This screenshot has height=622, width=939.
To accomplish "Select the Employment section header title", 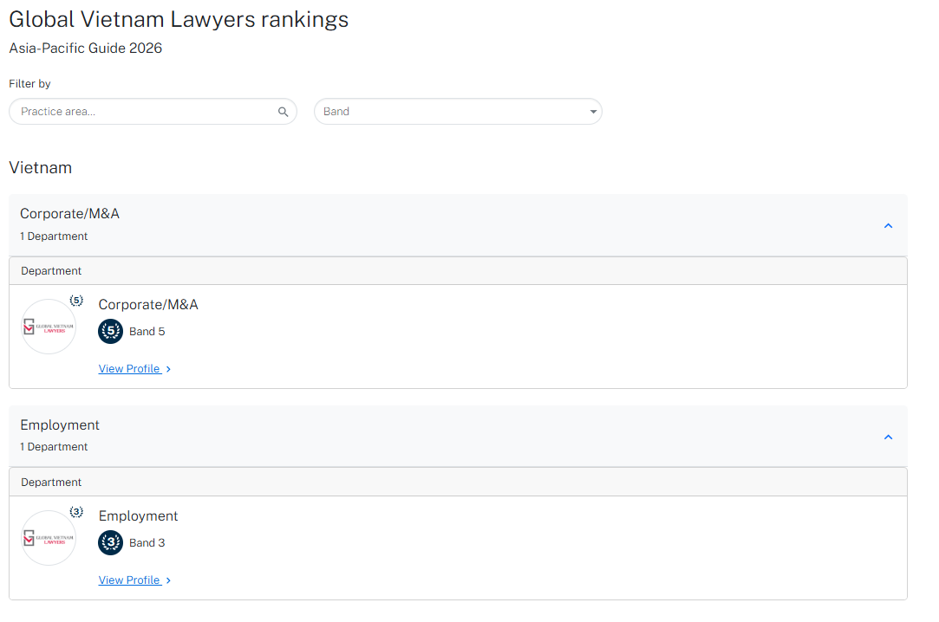I will 60,424.
